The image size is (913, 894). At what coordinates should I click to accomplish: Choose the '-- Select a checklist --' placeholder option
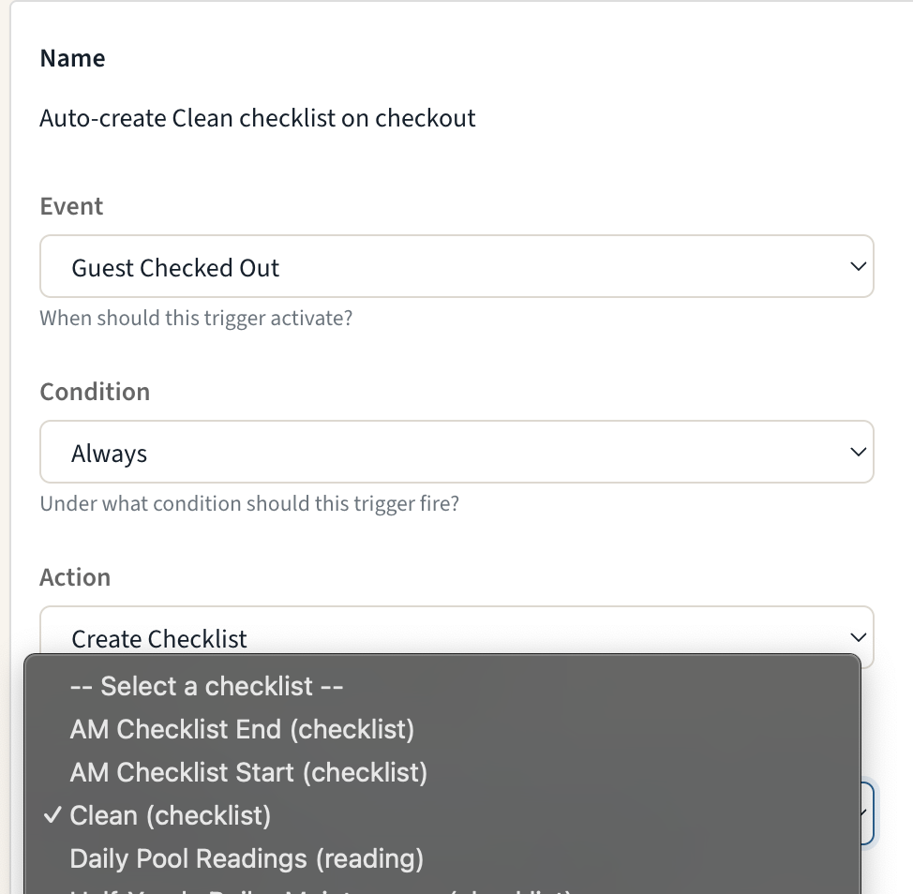click(x=442, y=686)
